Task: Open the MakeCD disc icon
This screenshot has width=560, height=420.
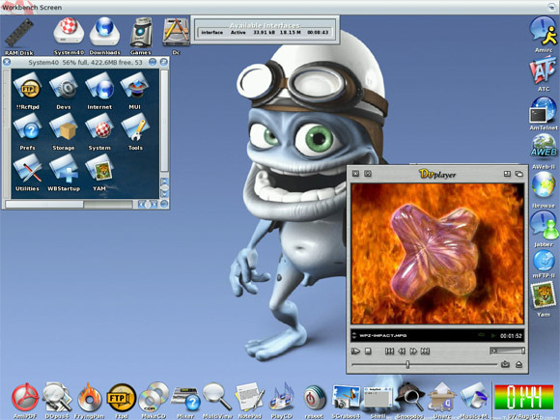Action: point(154,397)
